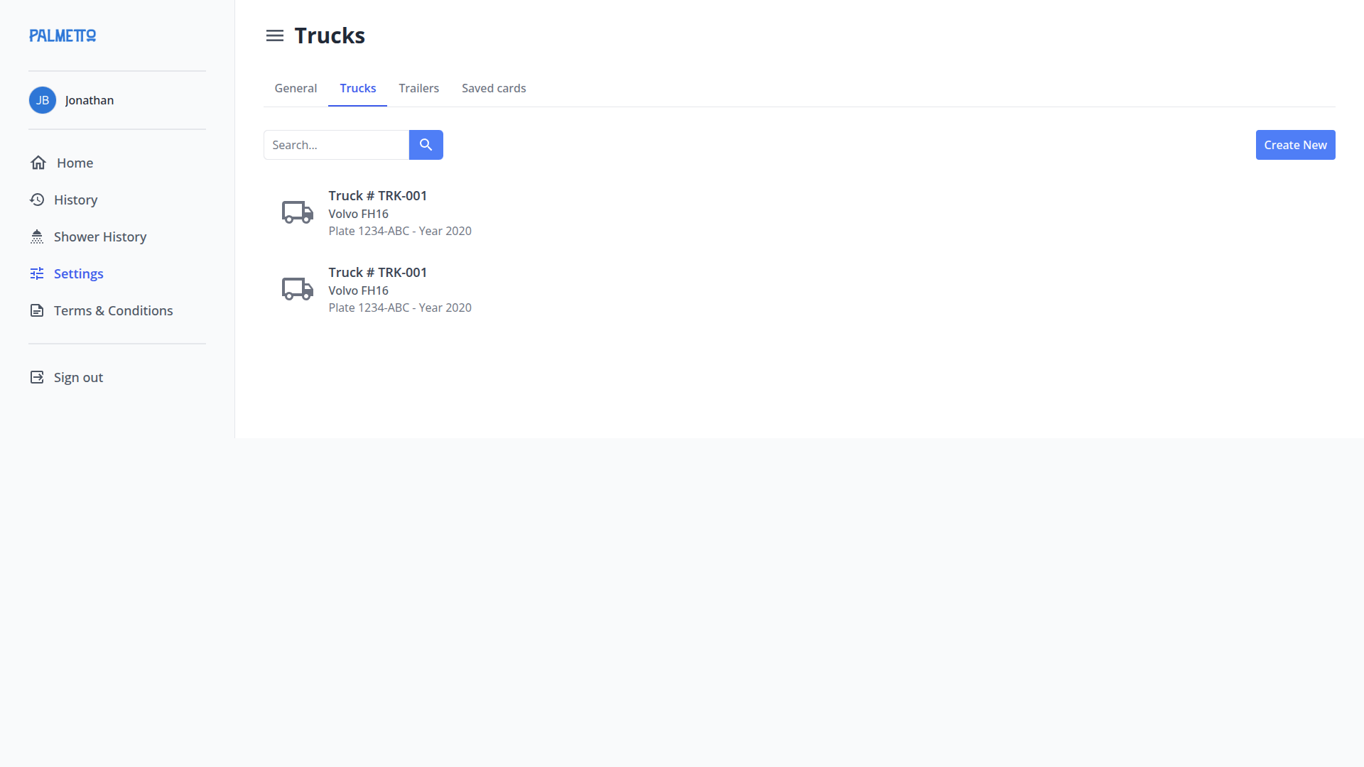Click the first truck icon in list
Image resolution: width=1364 pixels, height=767 pixels.
point(297,212)
